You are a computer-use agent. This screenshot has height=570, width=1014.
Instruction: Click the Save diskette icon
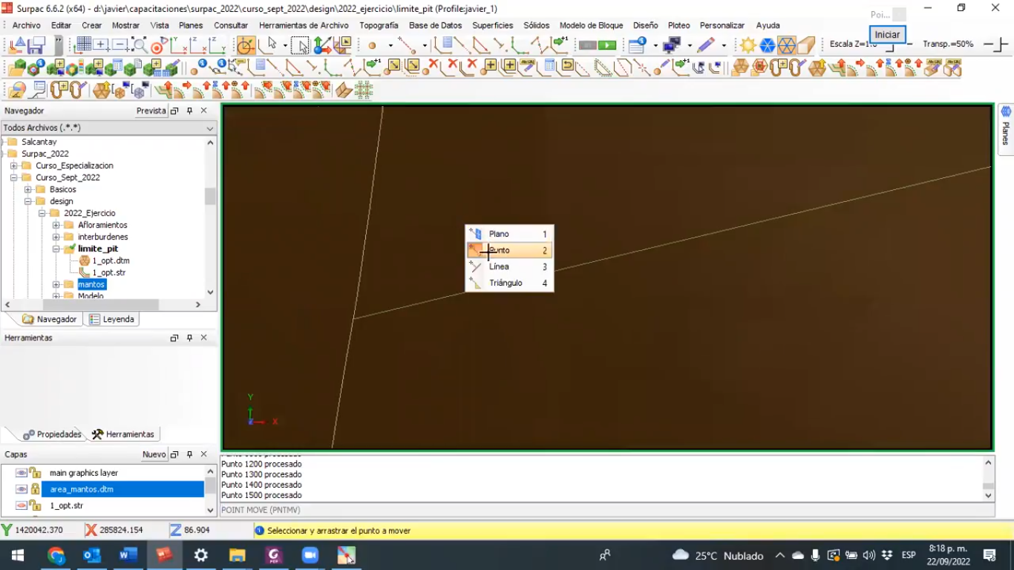36,45
